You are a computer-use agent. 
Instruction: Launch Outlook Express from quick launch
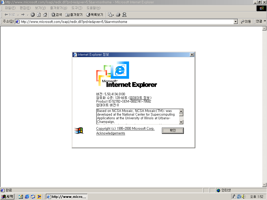(33, 197)
